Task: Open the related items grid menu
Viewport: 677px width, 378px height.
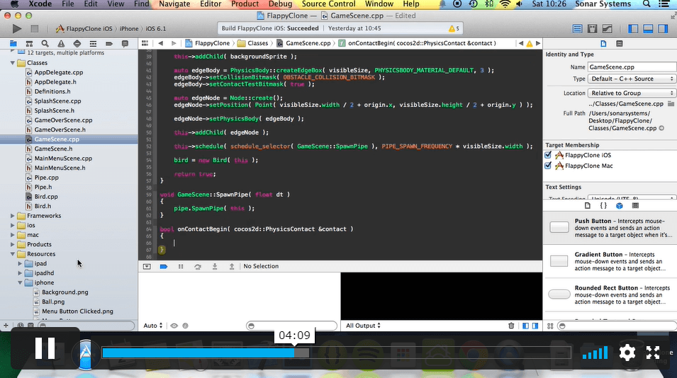Action: 145,43
